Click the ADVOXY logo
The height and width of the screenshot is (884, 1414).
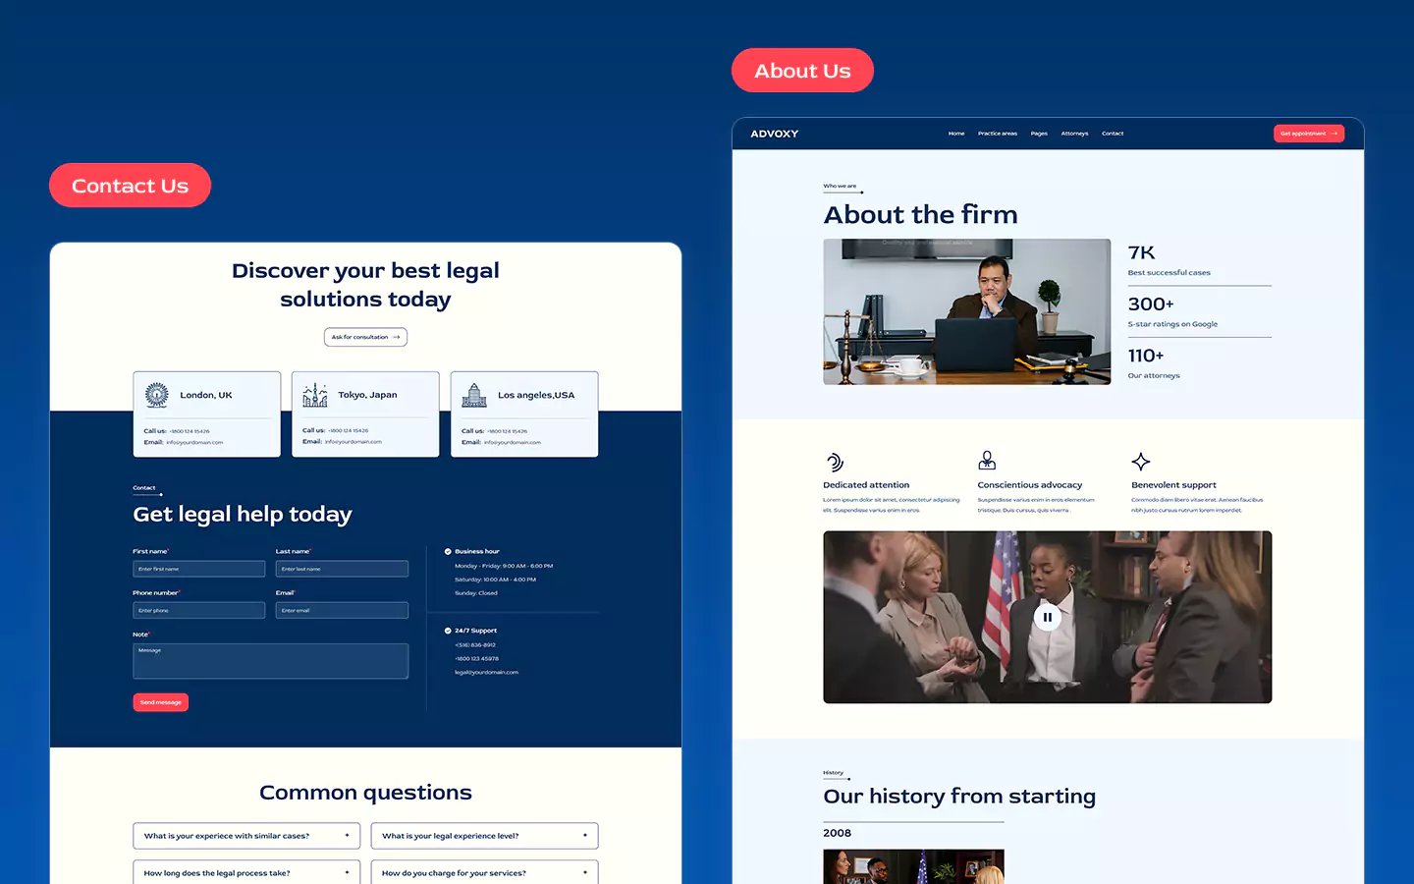tap(774, 134)
